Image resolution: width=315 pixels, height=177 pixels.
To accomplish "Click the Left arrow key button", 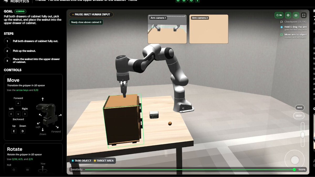I will pos(11,114).
